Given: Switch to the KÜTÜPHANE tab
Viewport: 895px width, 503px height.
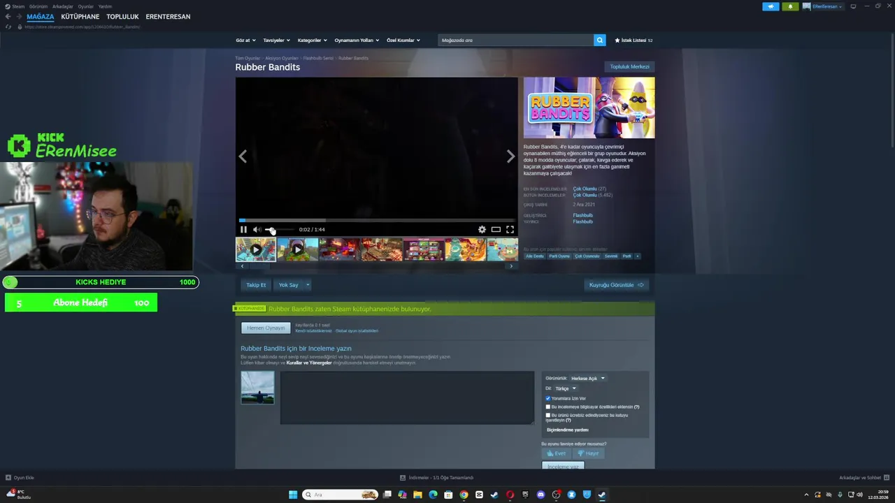Looking at the screenshot, I should [x=80, y=17].
